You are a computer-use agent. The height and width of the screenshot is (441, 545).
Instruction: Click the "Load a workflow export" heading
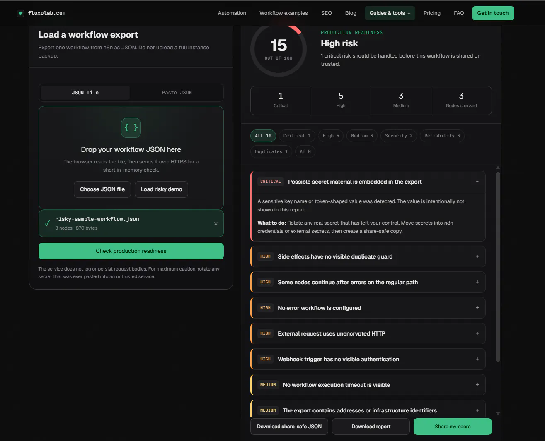(x=88, y=35)
